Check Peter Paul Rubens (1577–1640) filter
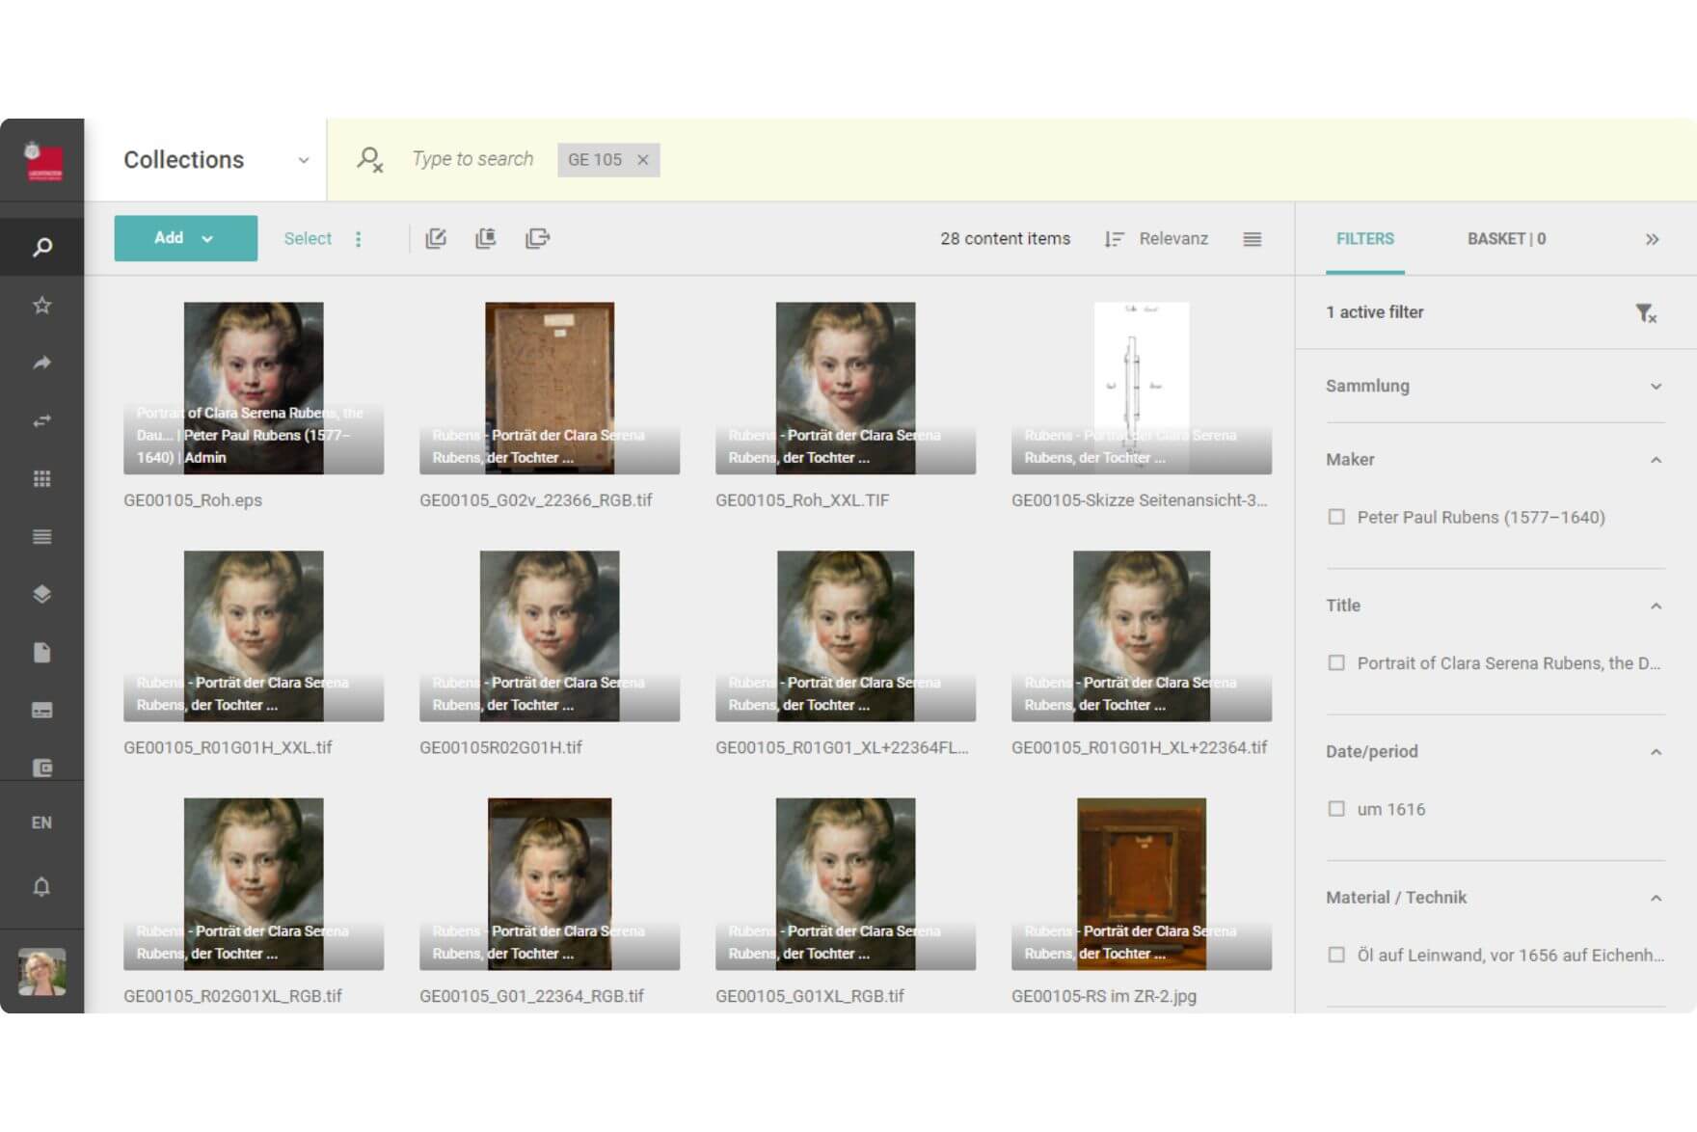Screen dimensions: 1697x1132 (1336, 517)
